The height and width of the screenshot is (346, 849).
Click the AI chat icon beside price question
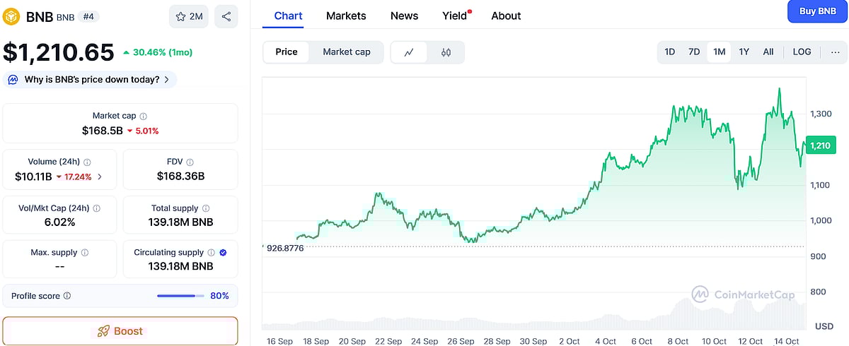tap(13, 80)
